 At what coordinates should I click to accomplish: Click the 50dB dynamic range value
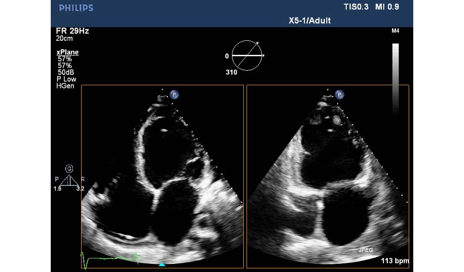[x=66, y=72]
